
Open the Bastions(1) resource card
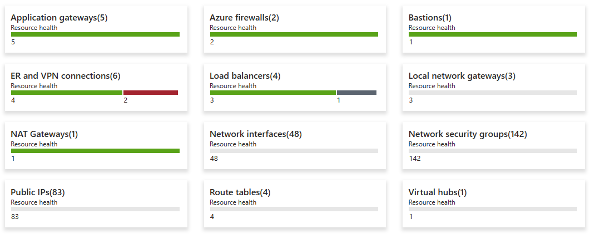coord(430,18)
